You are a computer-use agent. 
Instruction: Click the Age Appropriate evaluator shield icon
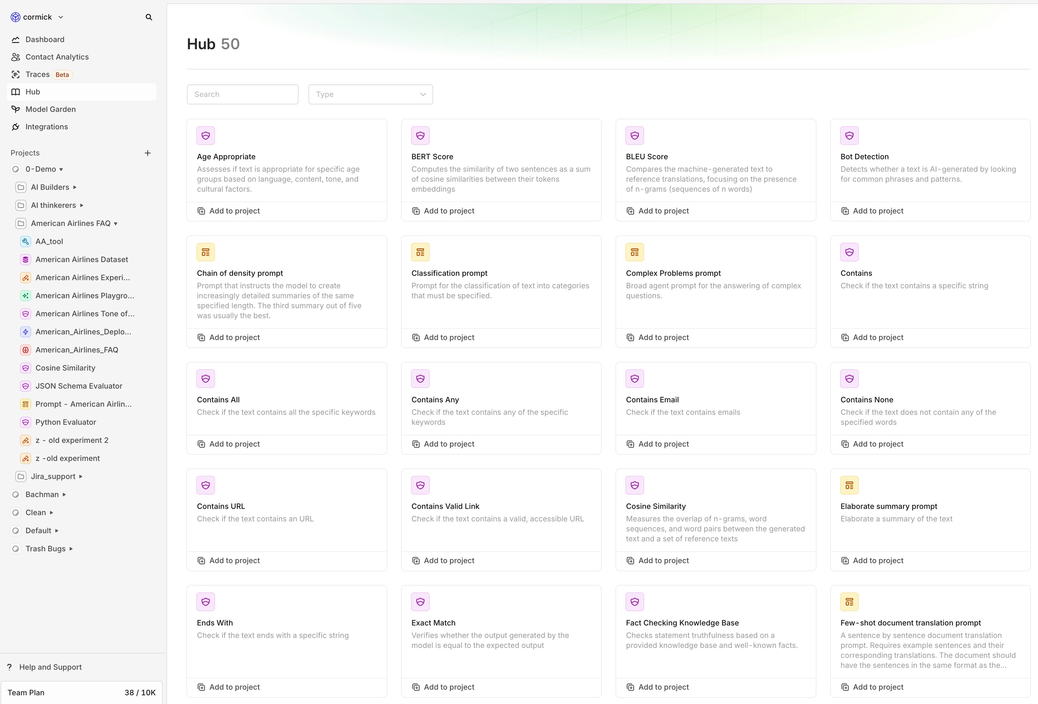[x=205, y=135]
